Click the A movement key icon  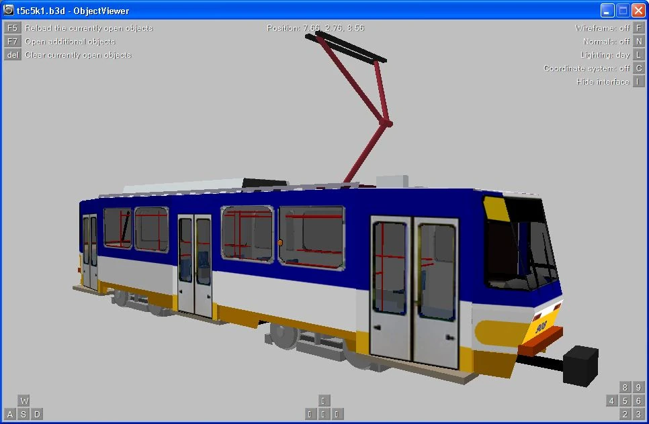click(10, 414)
